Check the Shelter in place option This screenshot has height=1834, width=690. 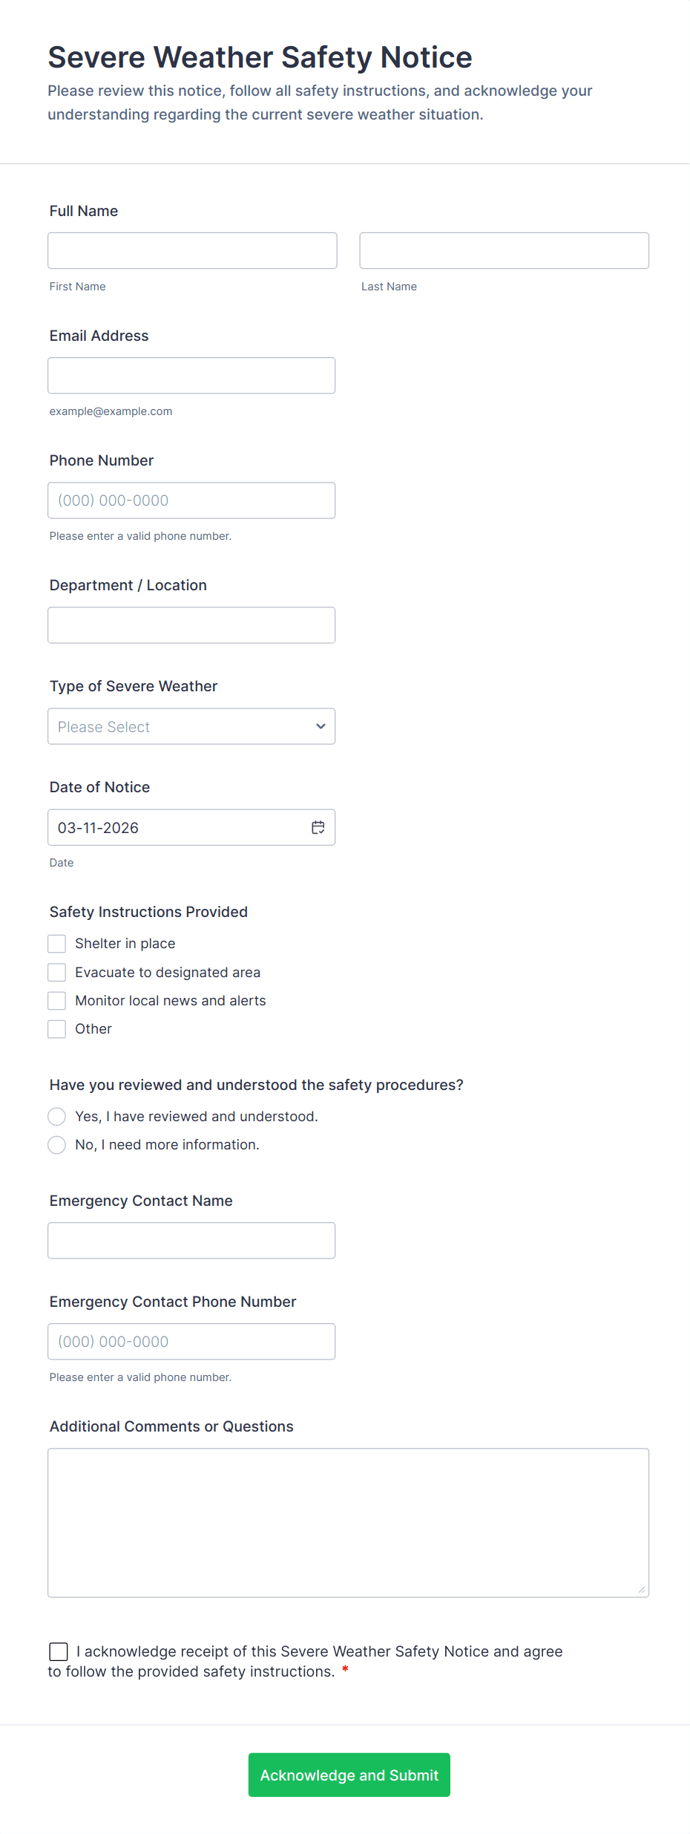coord(57,944)
